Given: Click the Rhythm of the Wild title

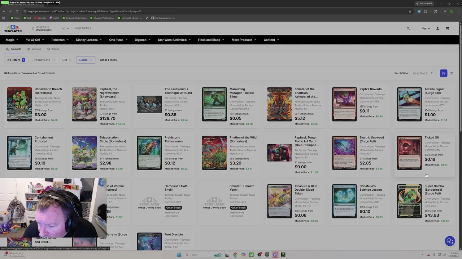Looking at the screenshot, I should (x=243, y=139).
